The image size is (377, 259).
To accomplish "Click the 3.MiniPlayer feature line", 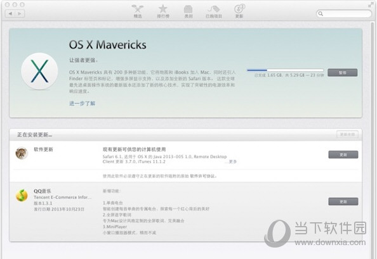I will (115, 227).
